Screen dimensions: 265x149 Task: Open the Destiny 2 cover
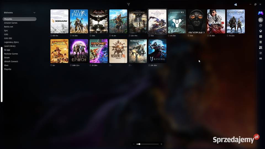(177, 21)
